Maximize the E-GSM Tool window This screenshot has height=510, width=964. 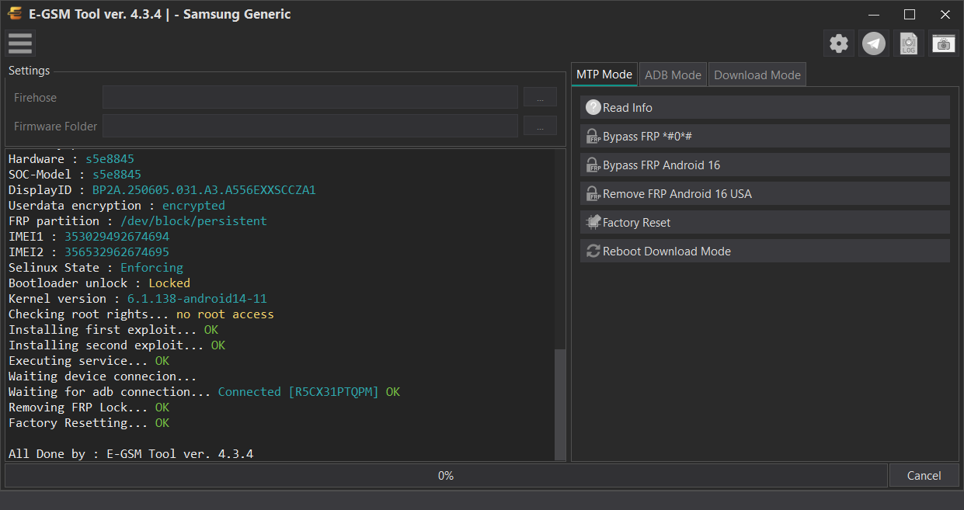tap(910, 14)
